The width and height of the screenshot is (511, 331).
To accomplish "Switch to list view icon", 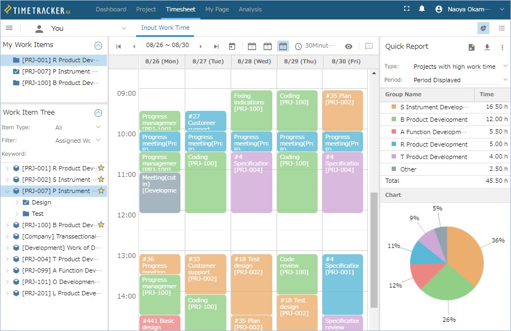I will pyautogui.click(x=501, y=28).
